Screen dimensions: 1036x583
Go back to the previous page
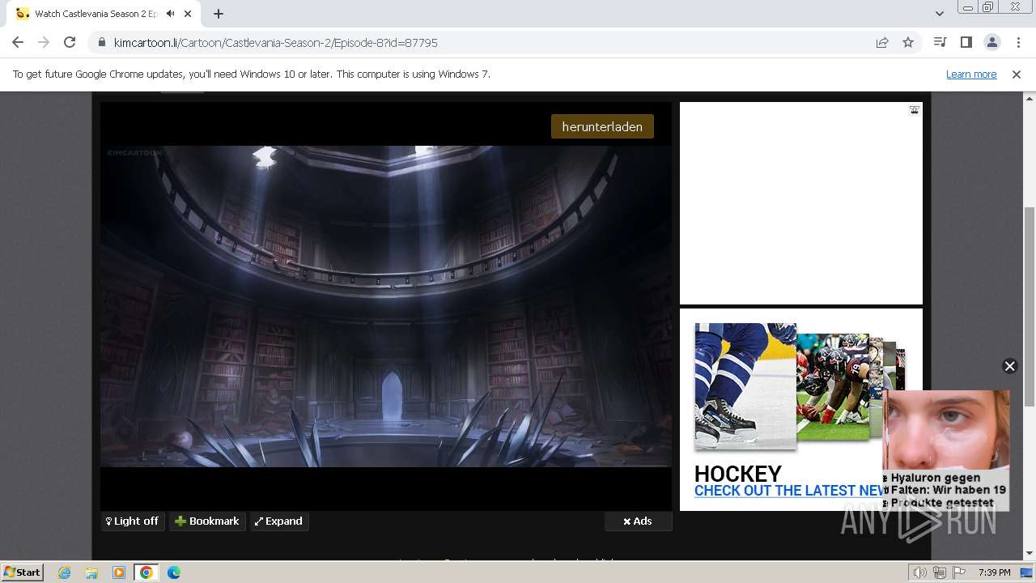[x=18, y=43]
